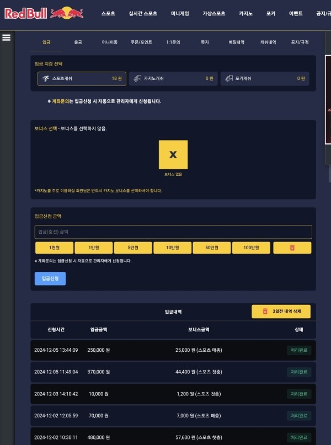This screenshot has height=445, width=331.
Task: Click 3일전 내역 삭제 button
Action: pyautogui.click(x=281, y=312)
